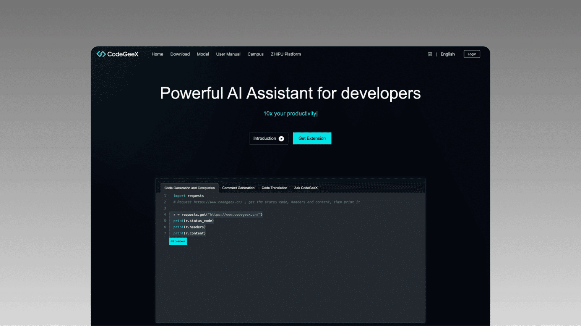Open the User Manual
Viewport: 581px width, 326px height.
(228, 54)
